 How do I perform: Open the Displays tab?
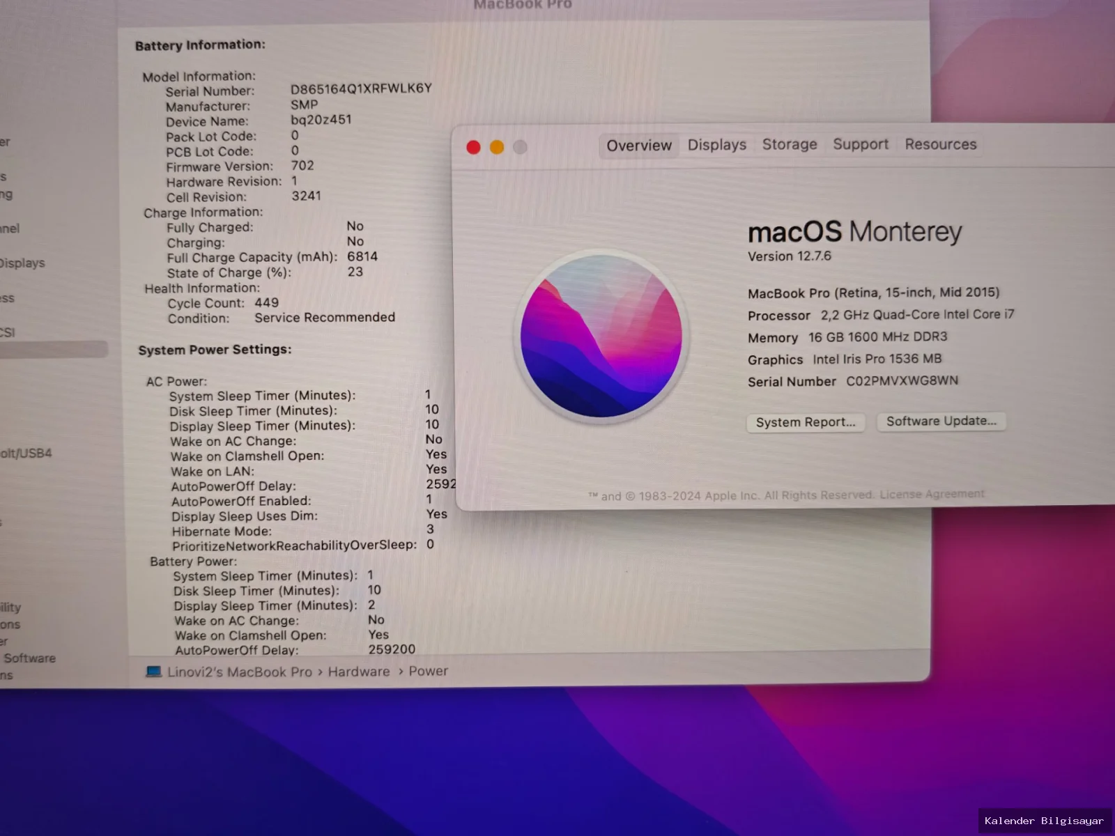[x=716, y=145]
